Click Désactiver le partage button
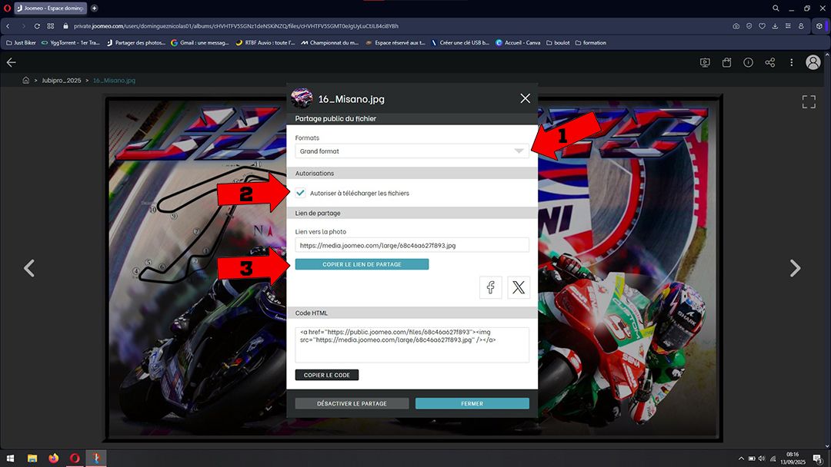Screen dimensions: 831x467 pos(352,403)
